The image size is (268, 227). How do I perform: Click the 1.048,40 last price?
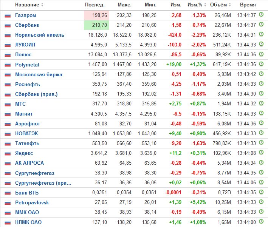(98, 134)
